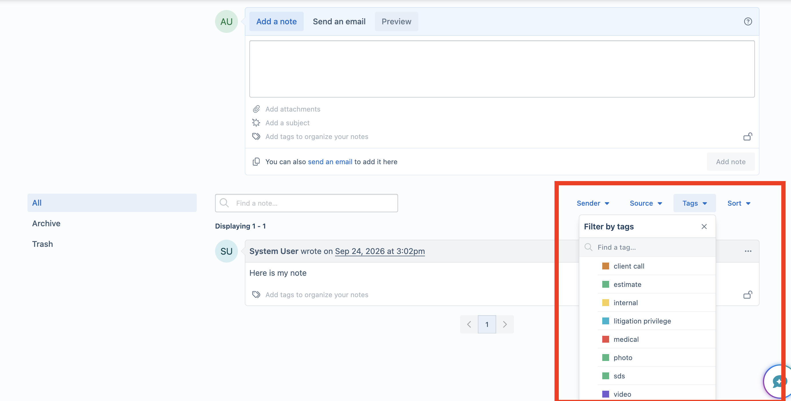Close the Filter by tags panel
This screenshot has height=401, width=791.
[x=704, y=227]
